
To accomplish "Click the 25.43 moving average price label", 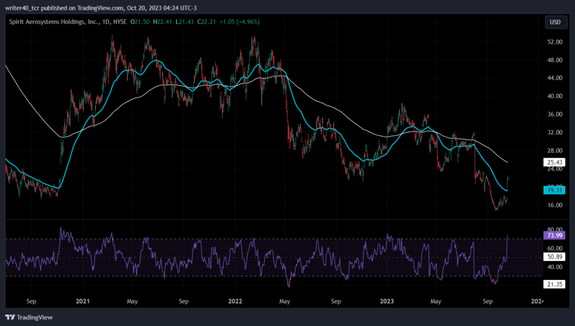I will 554,162.
